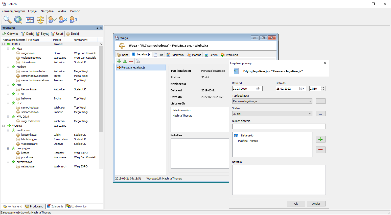
Task: Click the user with gear icon
Action: pyautogui.click(x=63, y=19)
